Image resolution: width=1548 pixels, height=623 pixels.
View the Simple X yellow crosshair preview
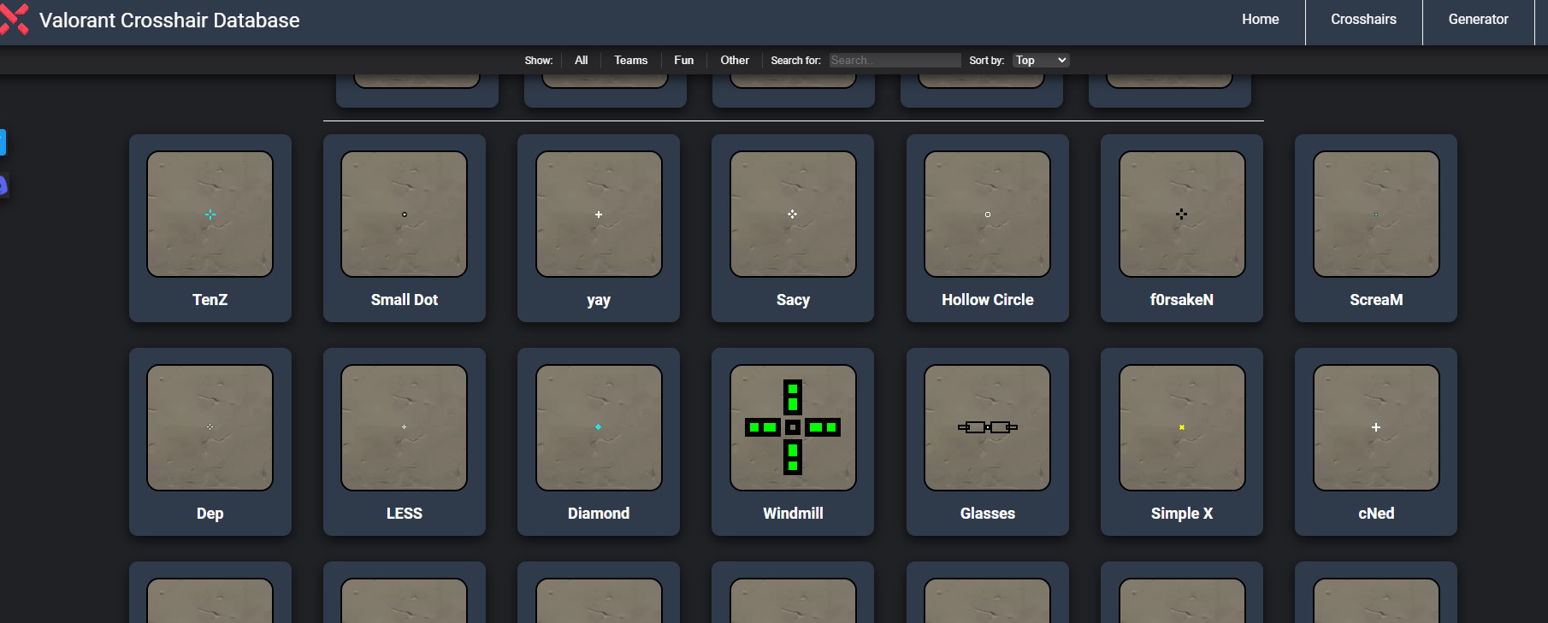click(1182, 428)
